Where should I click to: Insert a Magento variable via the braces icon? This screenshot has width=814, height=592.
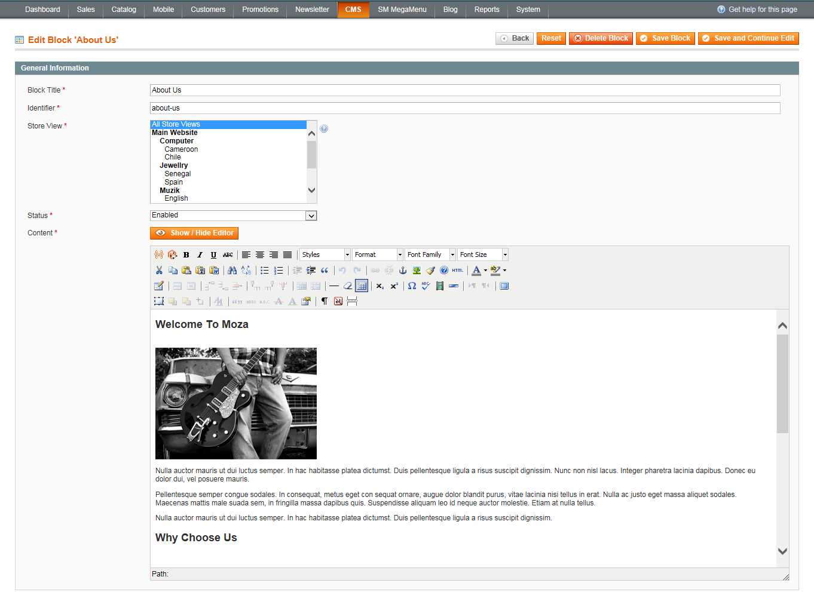point(159,254)
